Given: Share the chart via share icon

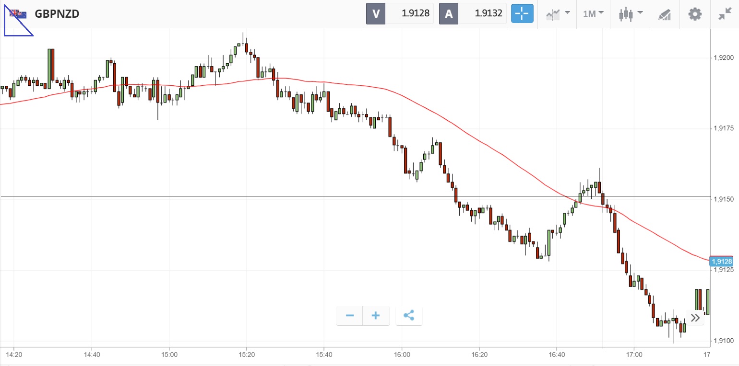Looking at the screenshot, I should tap(409, 316).
